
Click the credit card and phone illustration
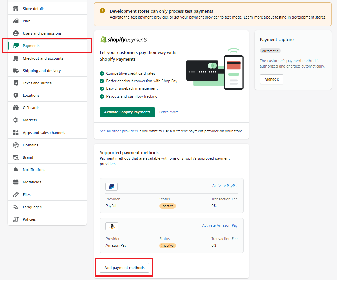215,69
